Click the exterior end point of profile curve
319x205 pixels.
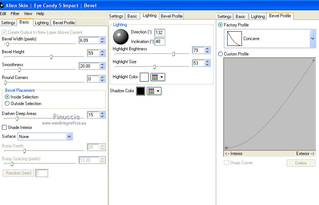313,61
